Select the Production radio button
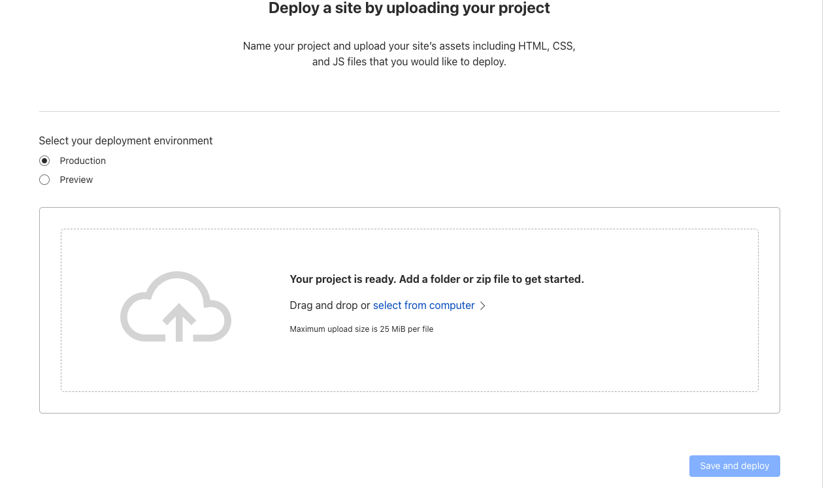The height and width of the screenshot is (488, 824). 44,161
